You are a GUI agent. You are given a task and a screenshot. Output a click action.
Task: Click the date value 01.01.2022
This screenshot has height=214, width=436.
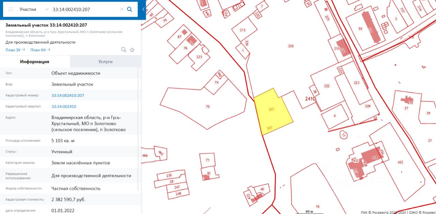coord(63,211)
